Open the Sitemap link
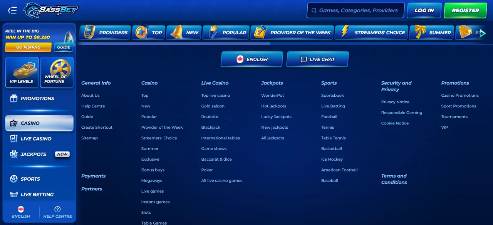This screenshot has height=225, width=493. (x=89, y=138)
